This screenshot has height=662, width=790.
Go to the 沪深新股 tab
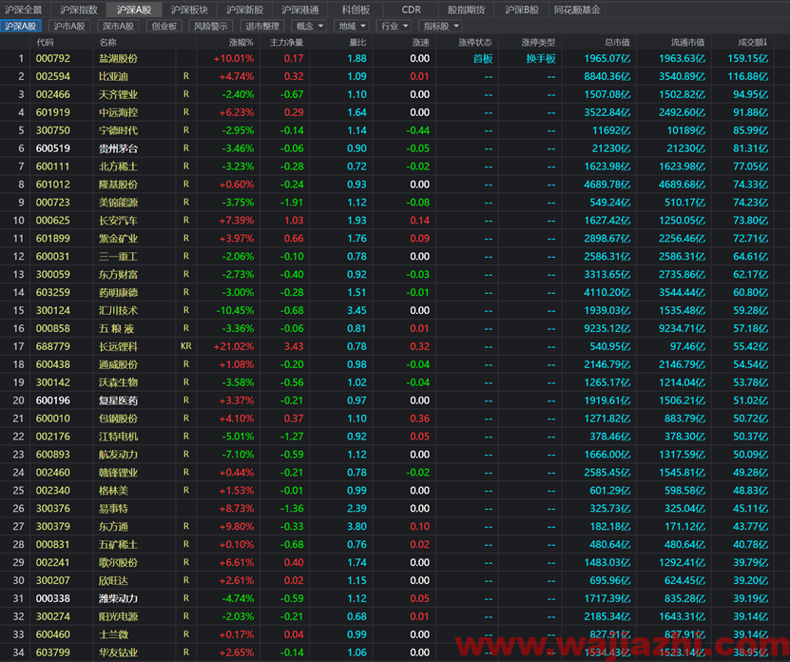pos(245,10)
